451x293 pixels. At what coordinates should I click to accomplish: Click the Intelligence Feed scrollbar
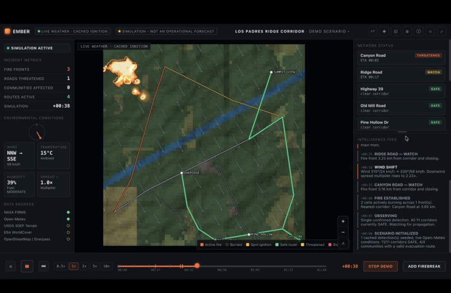pyautogui.click(x=449, y=216)
